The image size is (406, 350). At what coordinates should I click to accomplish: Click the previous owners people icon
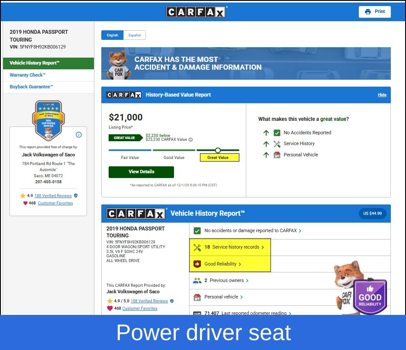point(197,281)
